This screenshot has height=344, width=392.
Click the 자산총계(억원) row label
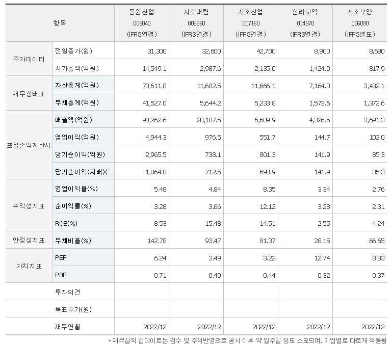77,86
